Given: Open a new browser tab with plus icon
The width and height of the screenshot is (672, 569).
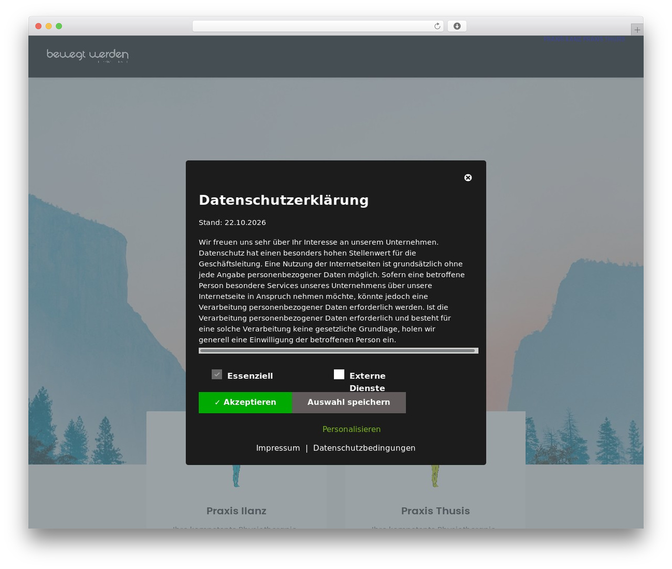Looking at the screenshot, I should point(637,30).
